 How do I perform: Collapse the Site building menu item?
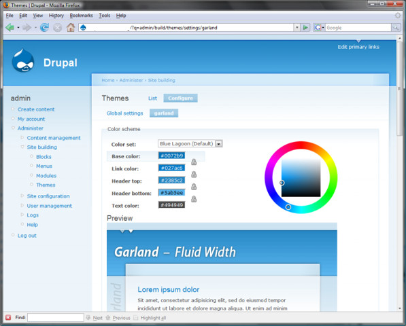click(x=22, y=147)
